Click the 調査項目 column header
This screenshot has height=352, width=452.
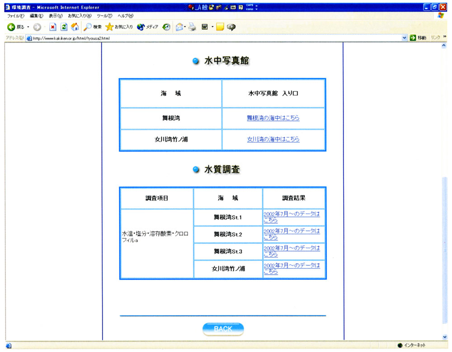[x=156, y=198]
